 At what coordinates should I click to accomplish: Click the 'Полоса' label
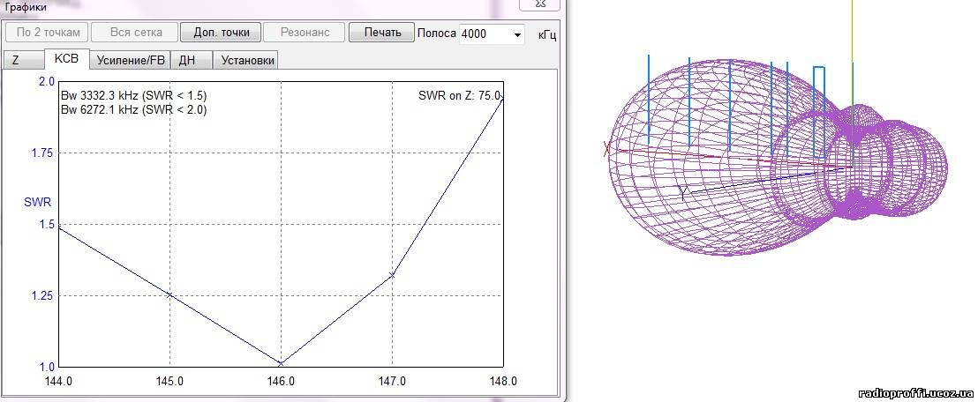(436, 33)
